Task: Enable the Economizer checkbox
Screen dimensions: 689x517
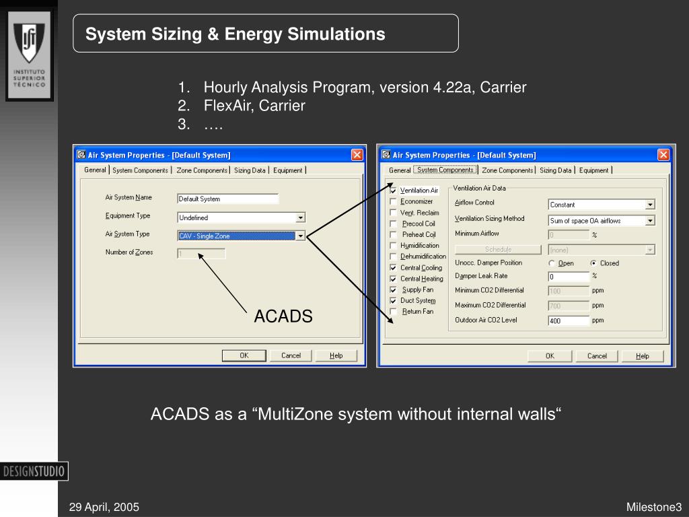Action: 393,201
